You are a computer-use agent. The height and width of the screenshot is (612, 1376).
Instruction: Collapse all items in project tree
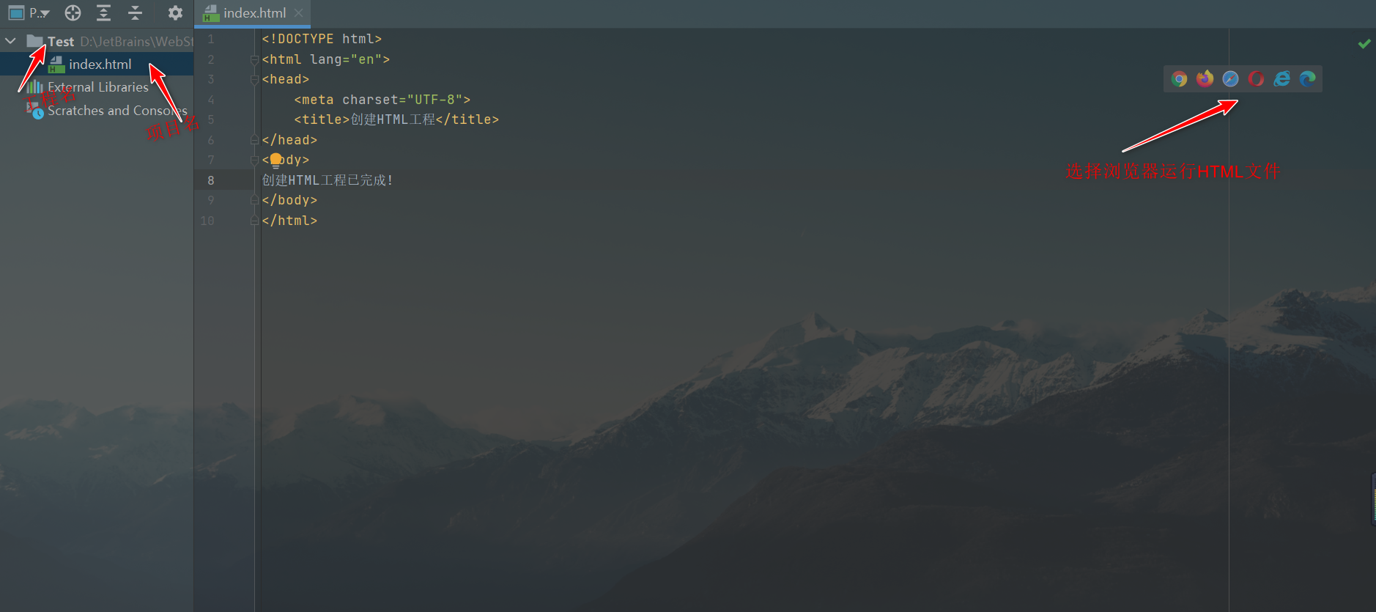tap(135, 12)
